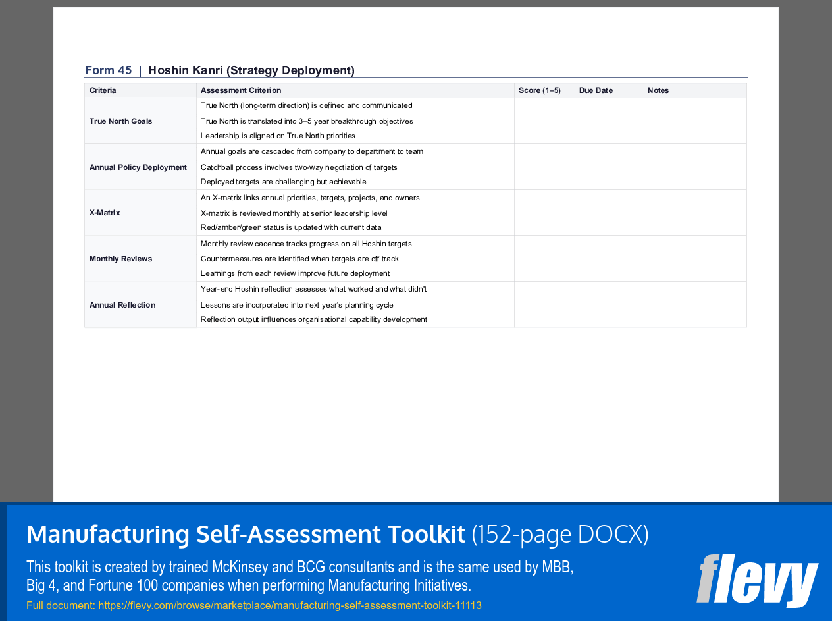
Task: Select the "Year-end Hoshin reflection" criterion text
Action: [x=315, y=289]
